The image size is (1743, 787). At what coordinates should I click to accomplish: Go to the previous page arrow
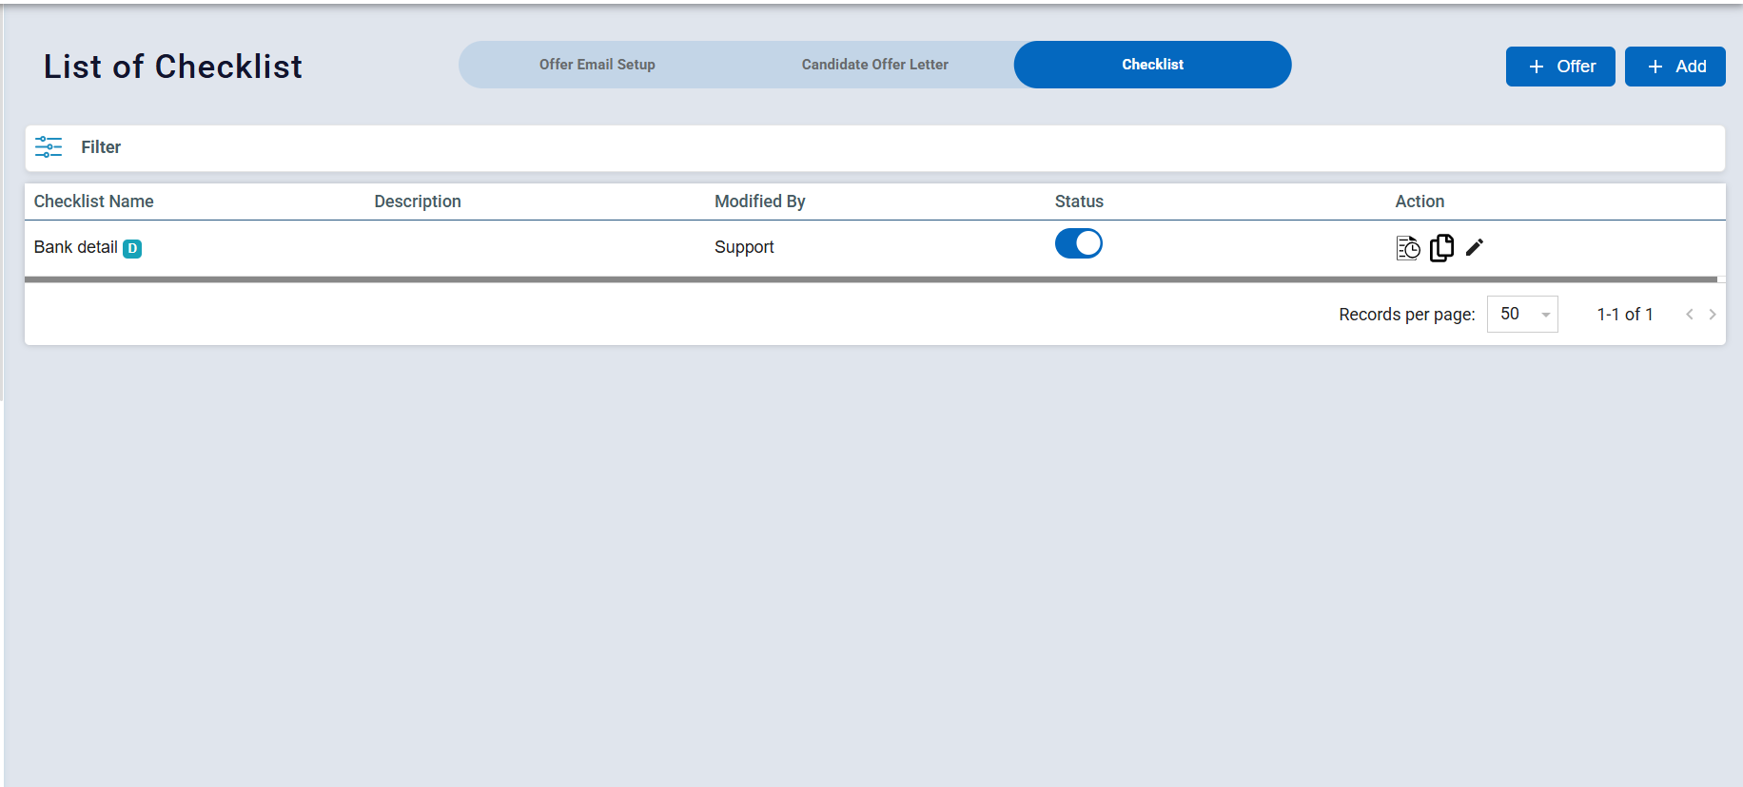click(1689, 315)
